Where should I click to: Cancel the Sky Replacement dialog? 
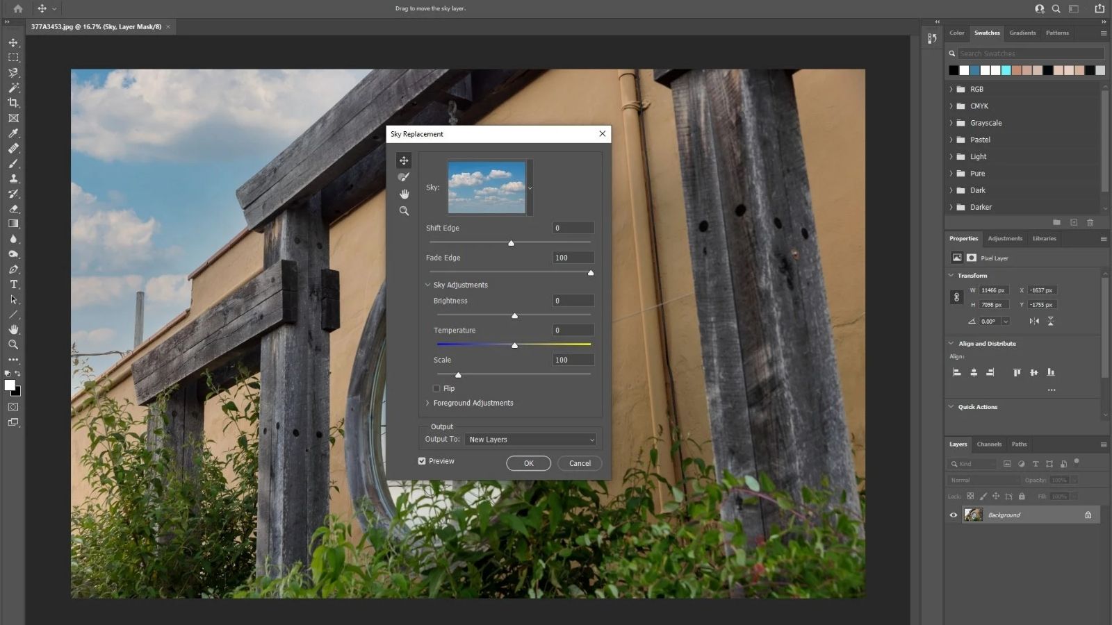tap(580, 463)
